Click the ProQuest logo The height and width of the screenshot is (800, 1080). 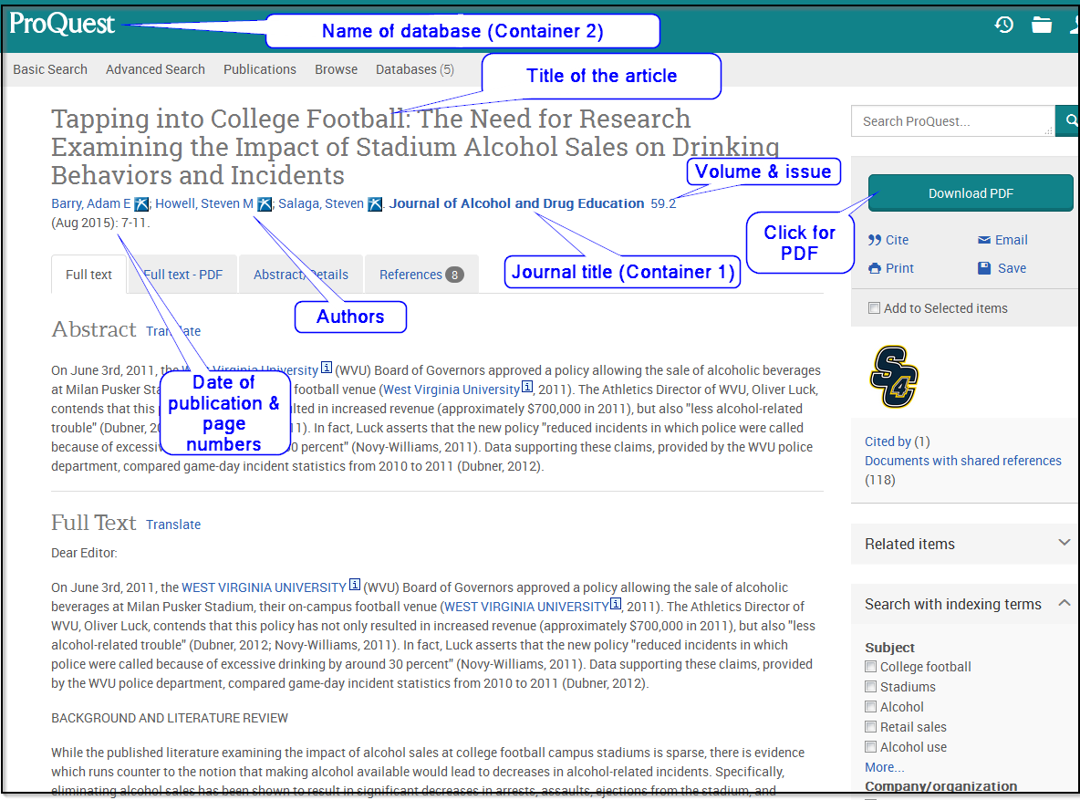pyautogui.click(x=62, y=24)
